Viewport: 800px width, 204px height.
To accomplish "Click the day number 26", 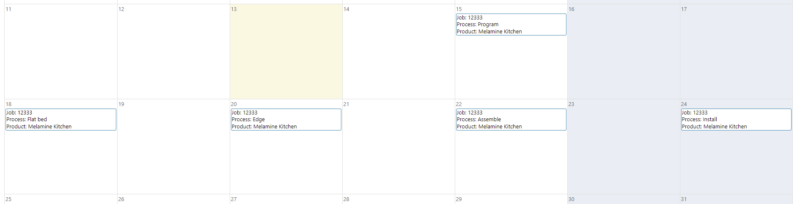I will 121,199.
